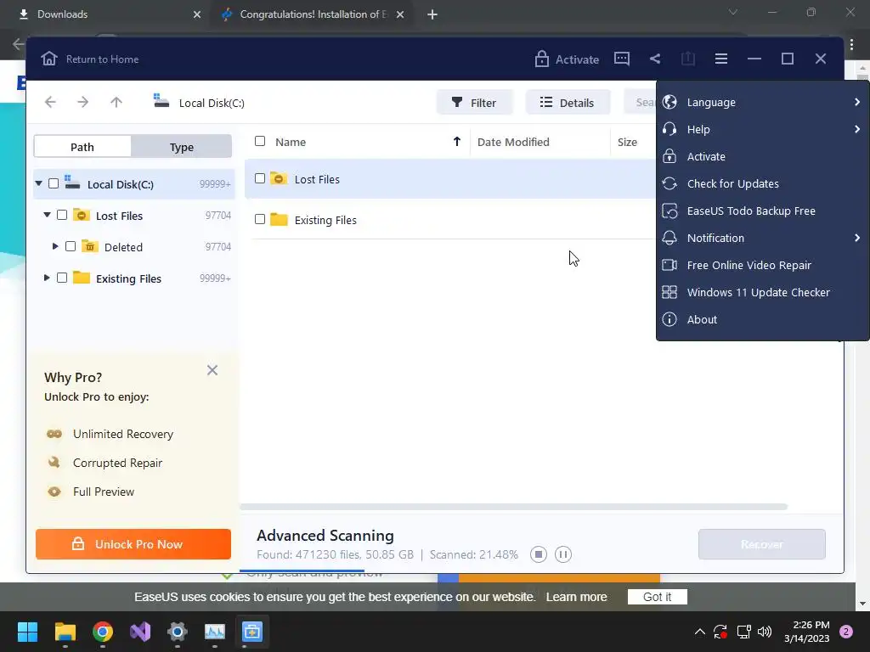The image size is (870, 652).
Task: Toggle the hamburger menu icon
Action: pyautogui.click(x=720, y=59)
